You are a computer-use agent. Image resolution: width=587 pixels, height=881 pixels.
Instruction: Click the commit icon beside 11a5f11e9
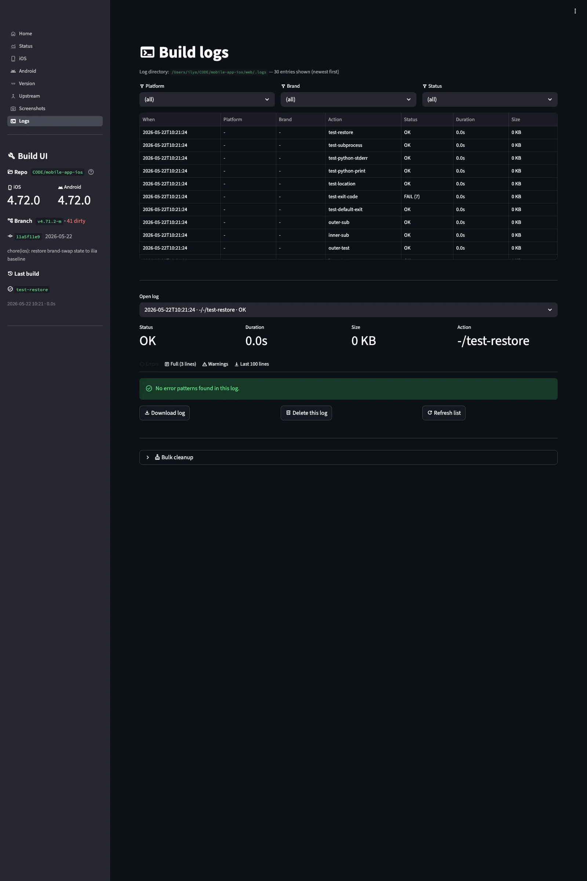pos(10,236)
